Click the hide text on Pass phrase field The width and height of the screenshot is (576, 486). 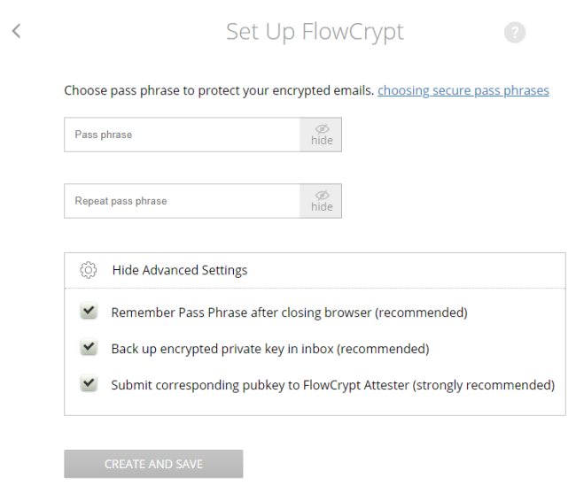click(322, 140)
